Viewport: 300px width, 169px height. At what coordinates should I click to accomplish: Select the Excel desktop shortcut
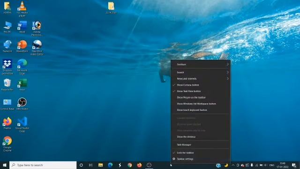coord(22,84)
